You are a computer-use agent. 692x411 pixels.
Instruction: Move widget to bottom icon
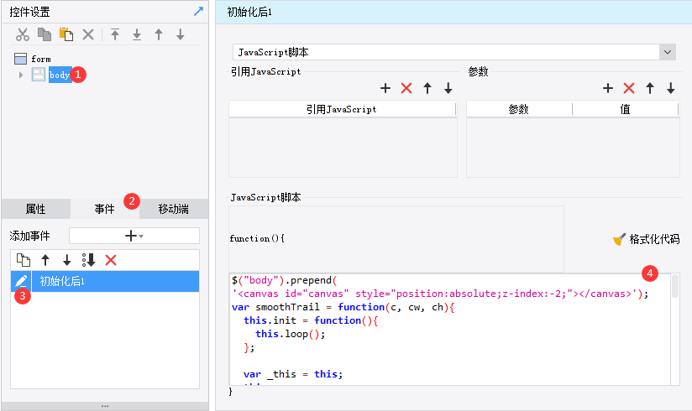click(x=137, y=34)
